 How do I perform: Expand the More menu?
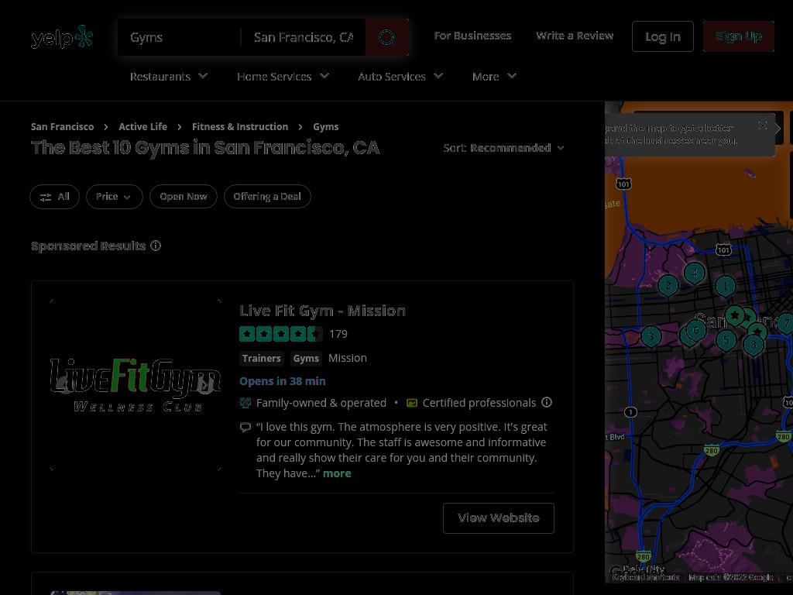click(494, 77)
